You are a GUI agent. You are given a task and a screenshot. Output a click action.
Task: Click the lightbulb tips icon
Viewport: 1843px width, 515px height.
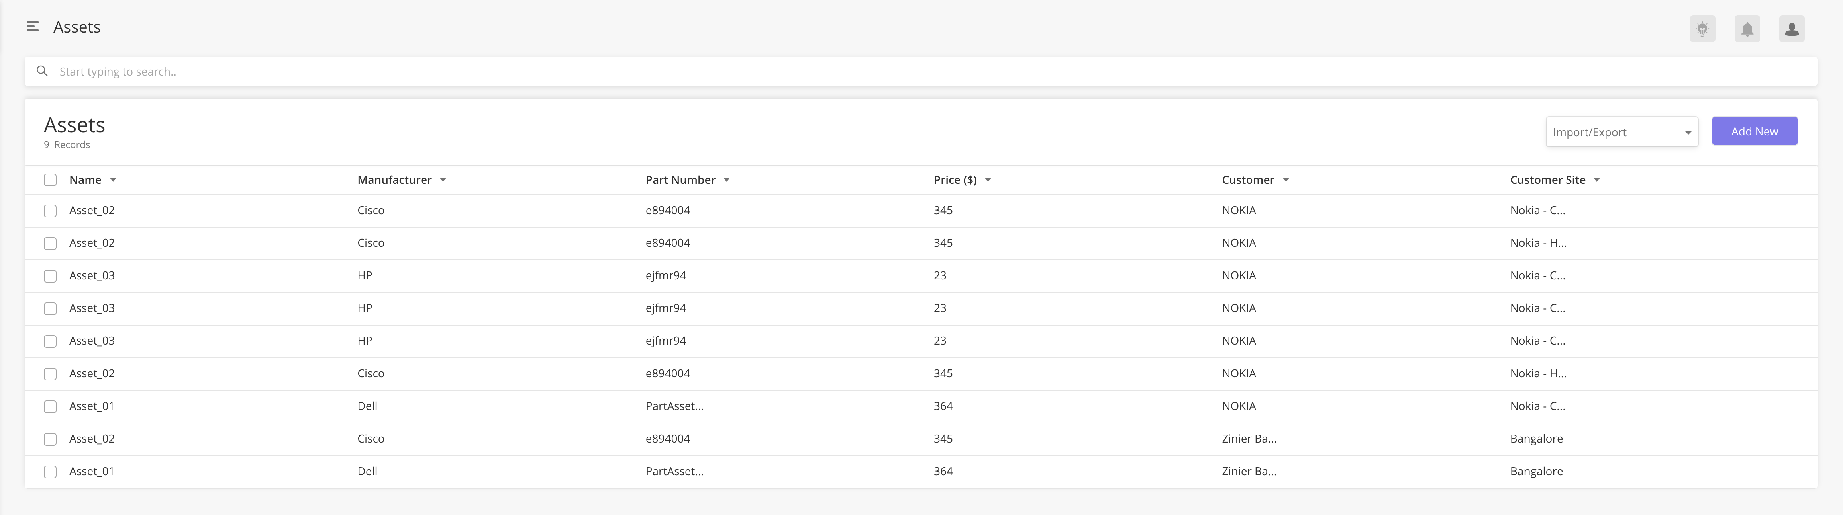pyautogui.click(x=1702, y=29)
